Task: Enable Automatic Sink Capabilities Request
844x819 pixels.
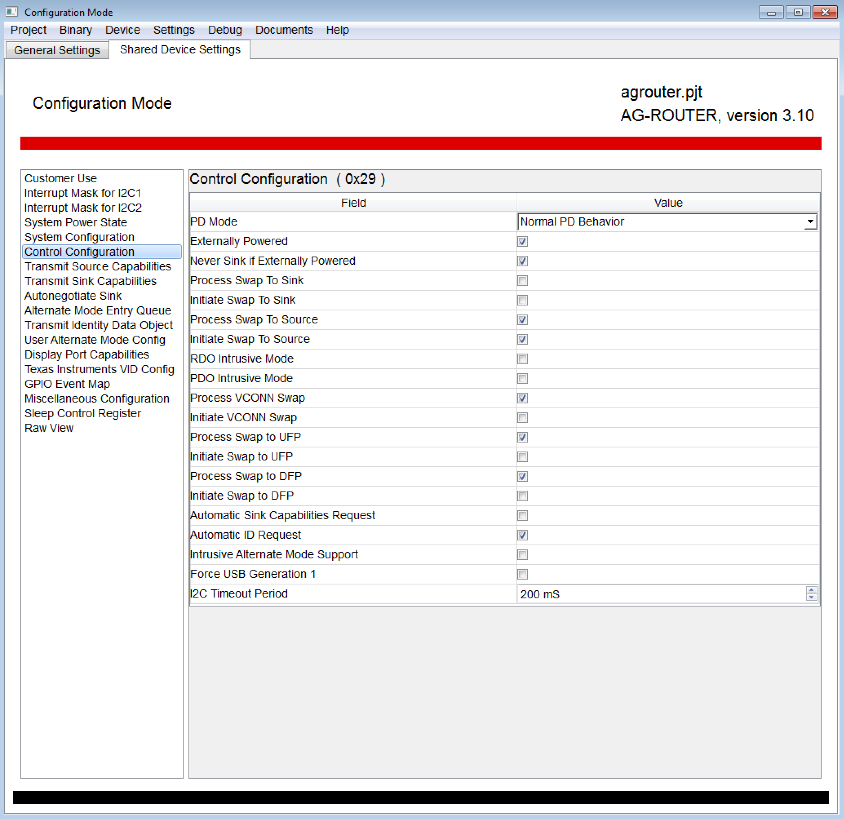Action: (523, 516)
